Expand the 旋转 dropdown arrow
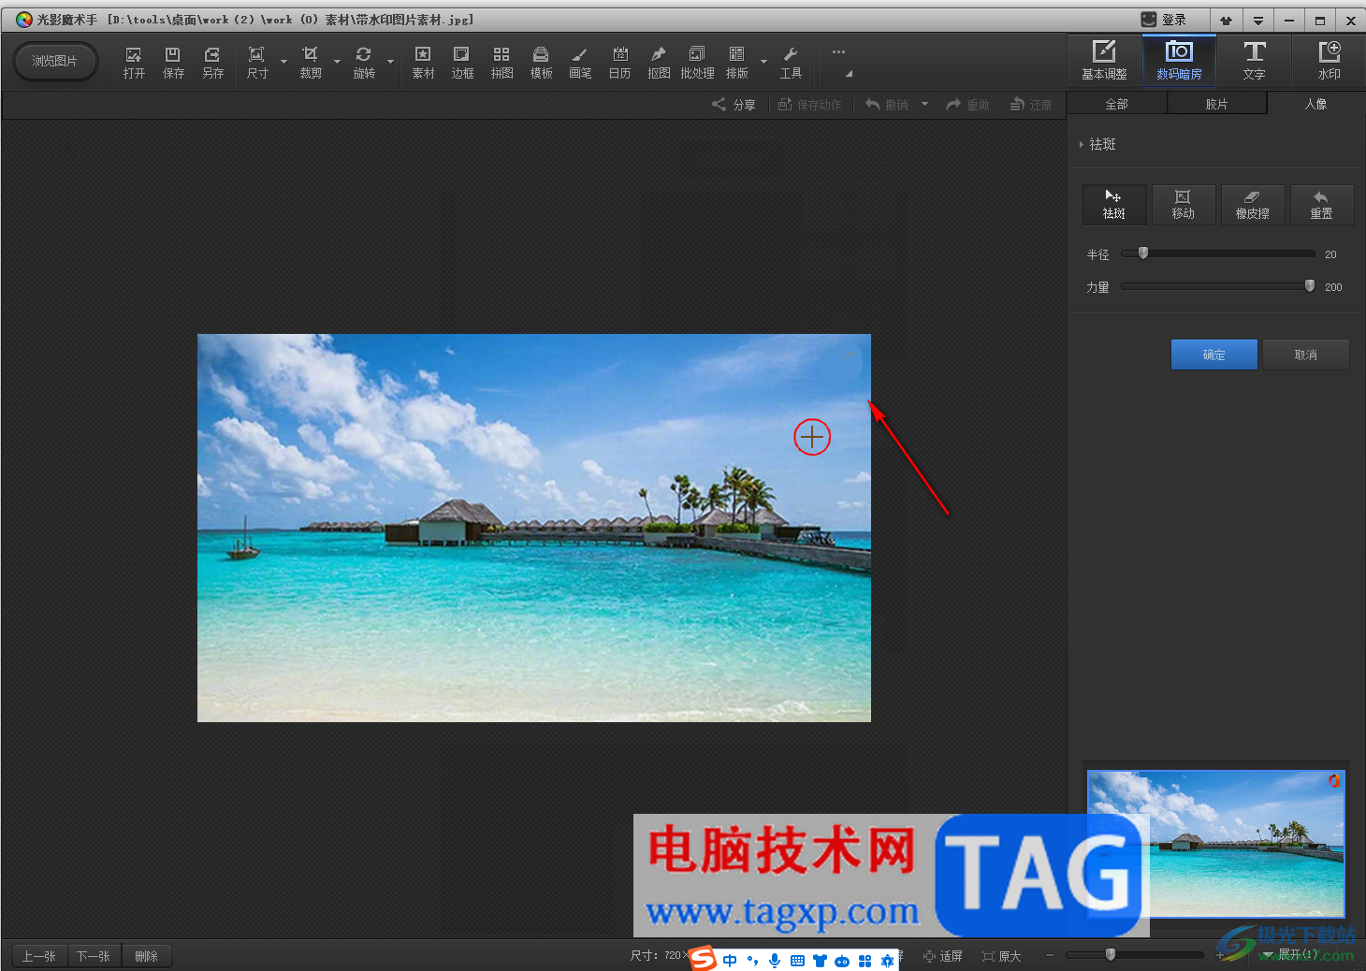The width and height of the screenshot is (1366, 971). [x=390, y=63]
